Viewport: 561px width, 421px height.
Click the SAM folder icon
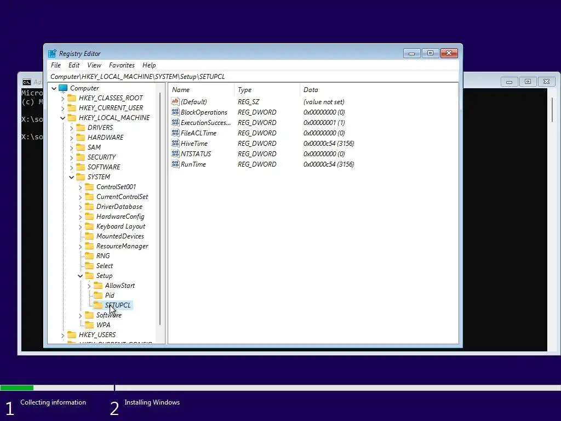pyautogui.click(x=81, y=147)
